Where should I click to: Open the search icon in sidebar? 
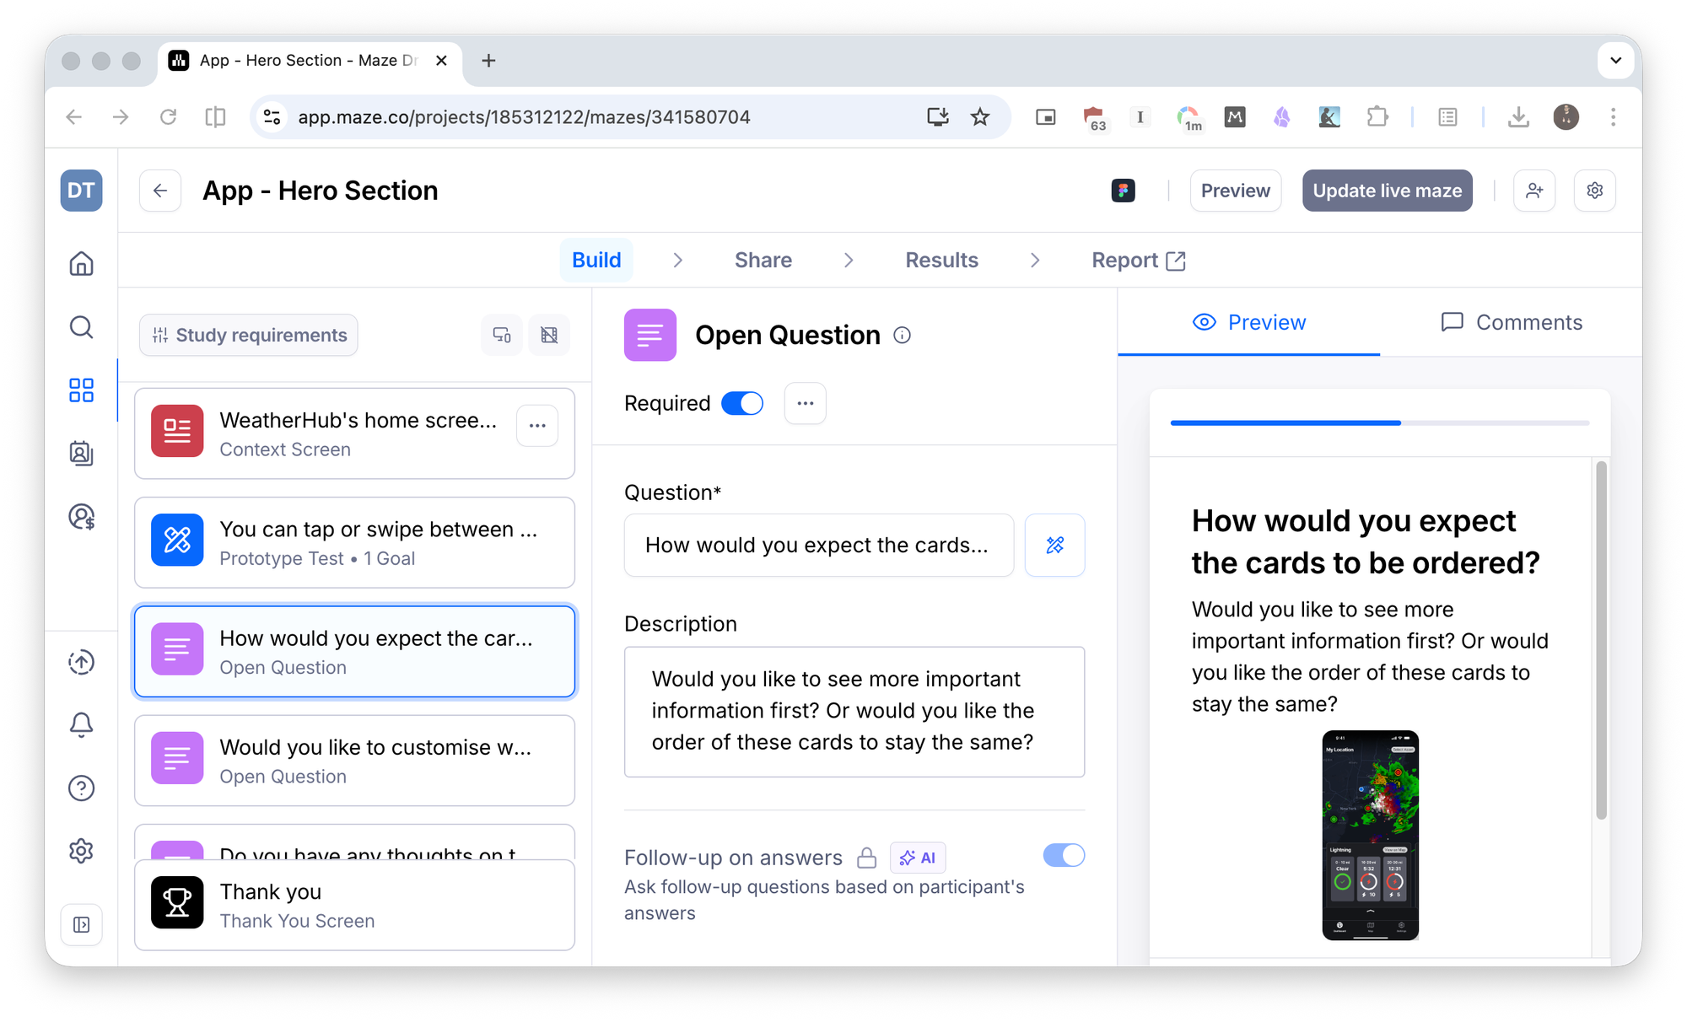click(x=81, y=327)
